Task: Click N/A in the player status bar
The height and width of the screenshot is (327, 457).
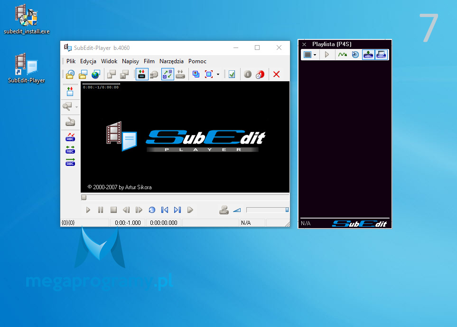Action: (246, 223)
